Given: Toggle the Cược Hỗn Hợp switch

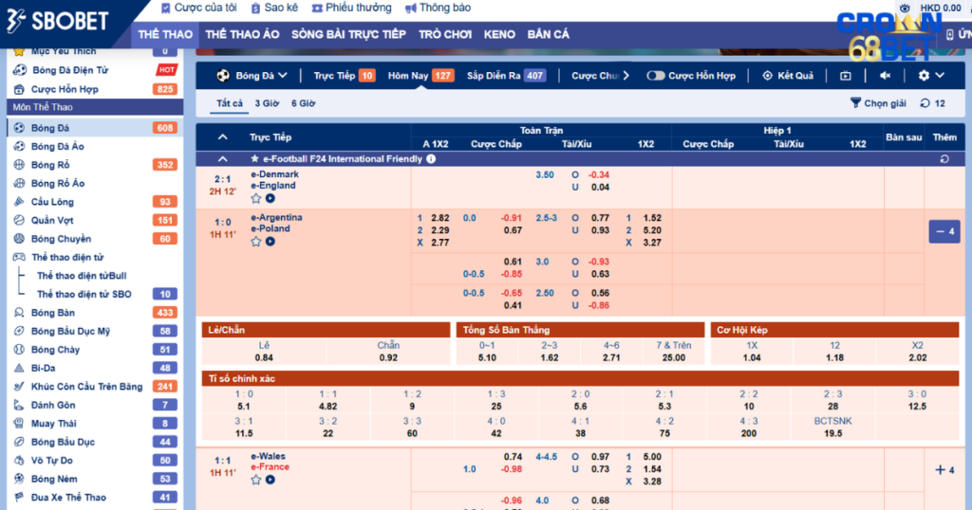Looking at the screenshot, I should coord(656,76).
